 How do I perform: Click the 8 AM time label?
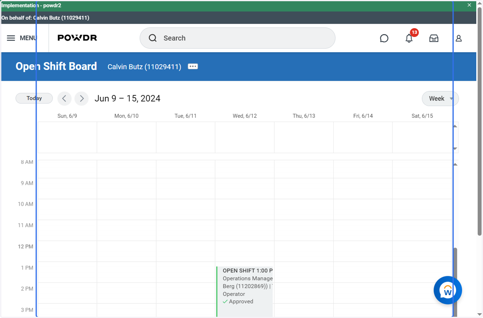(27, 162)
